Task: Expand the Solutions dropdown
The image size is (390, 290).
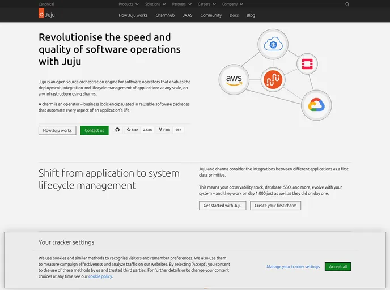Action: (155, 4)
